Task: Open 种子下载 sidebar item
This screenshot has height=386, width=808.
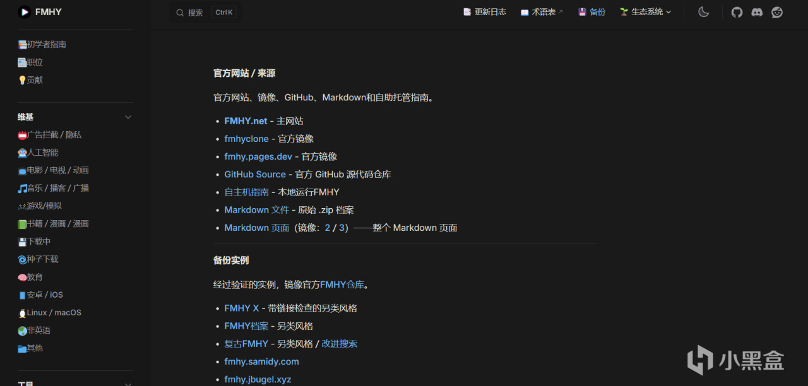Action: [38, 259]
